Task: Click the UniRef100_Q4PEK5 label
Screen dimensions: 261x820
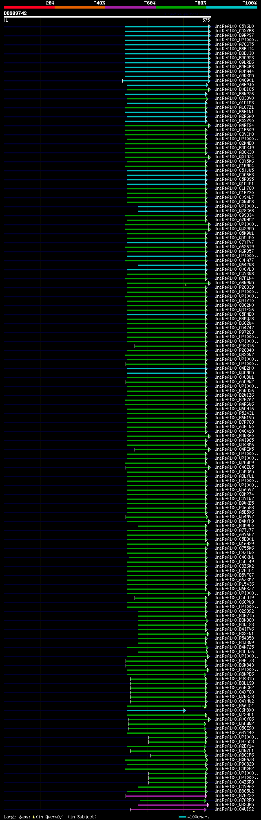Action: [234, 449]
